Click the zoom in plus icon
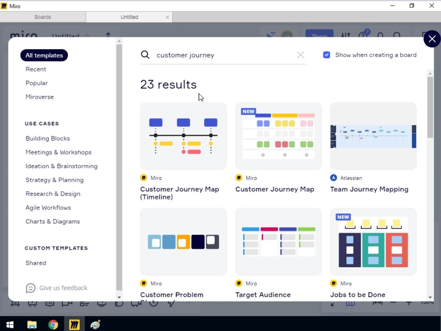Viewport: 441px width, 331px height. (x=409, y=302)
